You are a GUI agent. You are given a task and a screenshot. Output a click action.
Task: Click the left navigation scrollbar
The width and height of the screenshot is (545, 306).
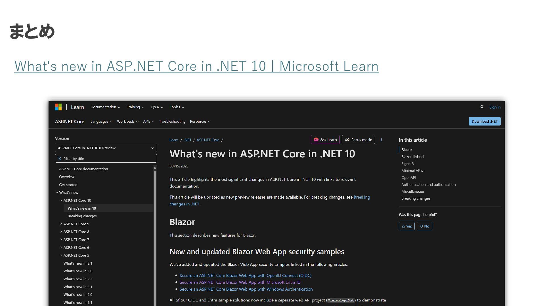(x=155, y=227)
